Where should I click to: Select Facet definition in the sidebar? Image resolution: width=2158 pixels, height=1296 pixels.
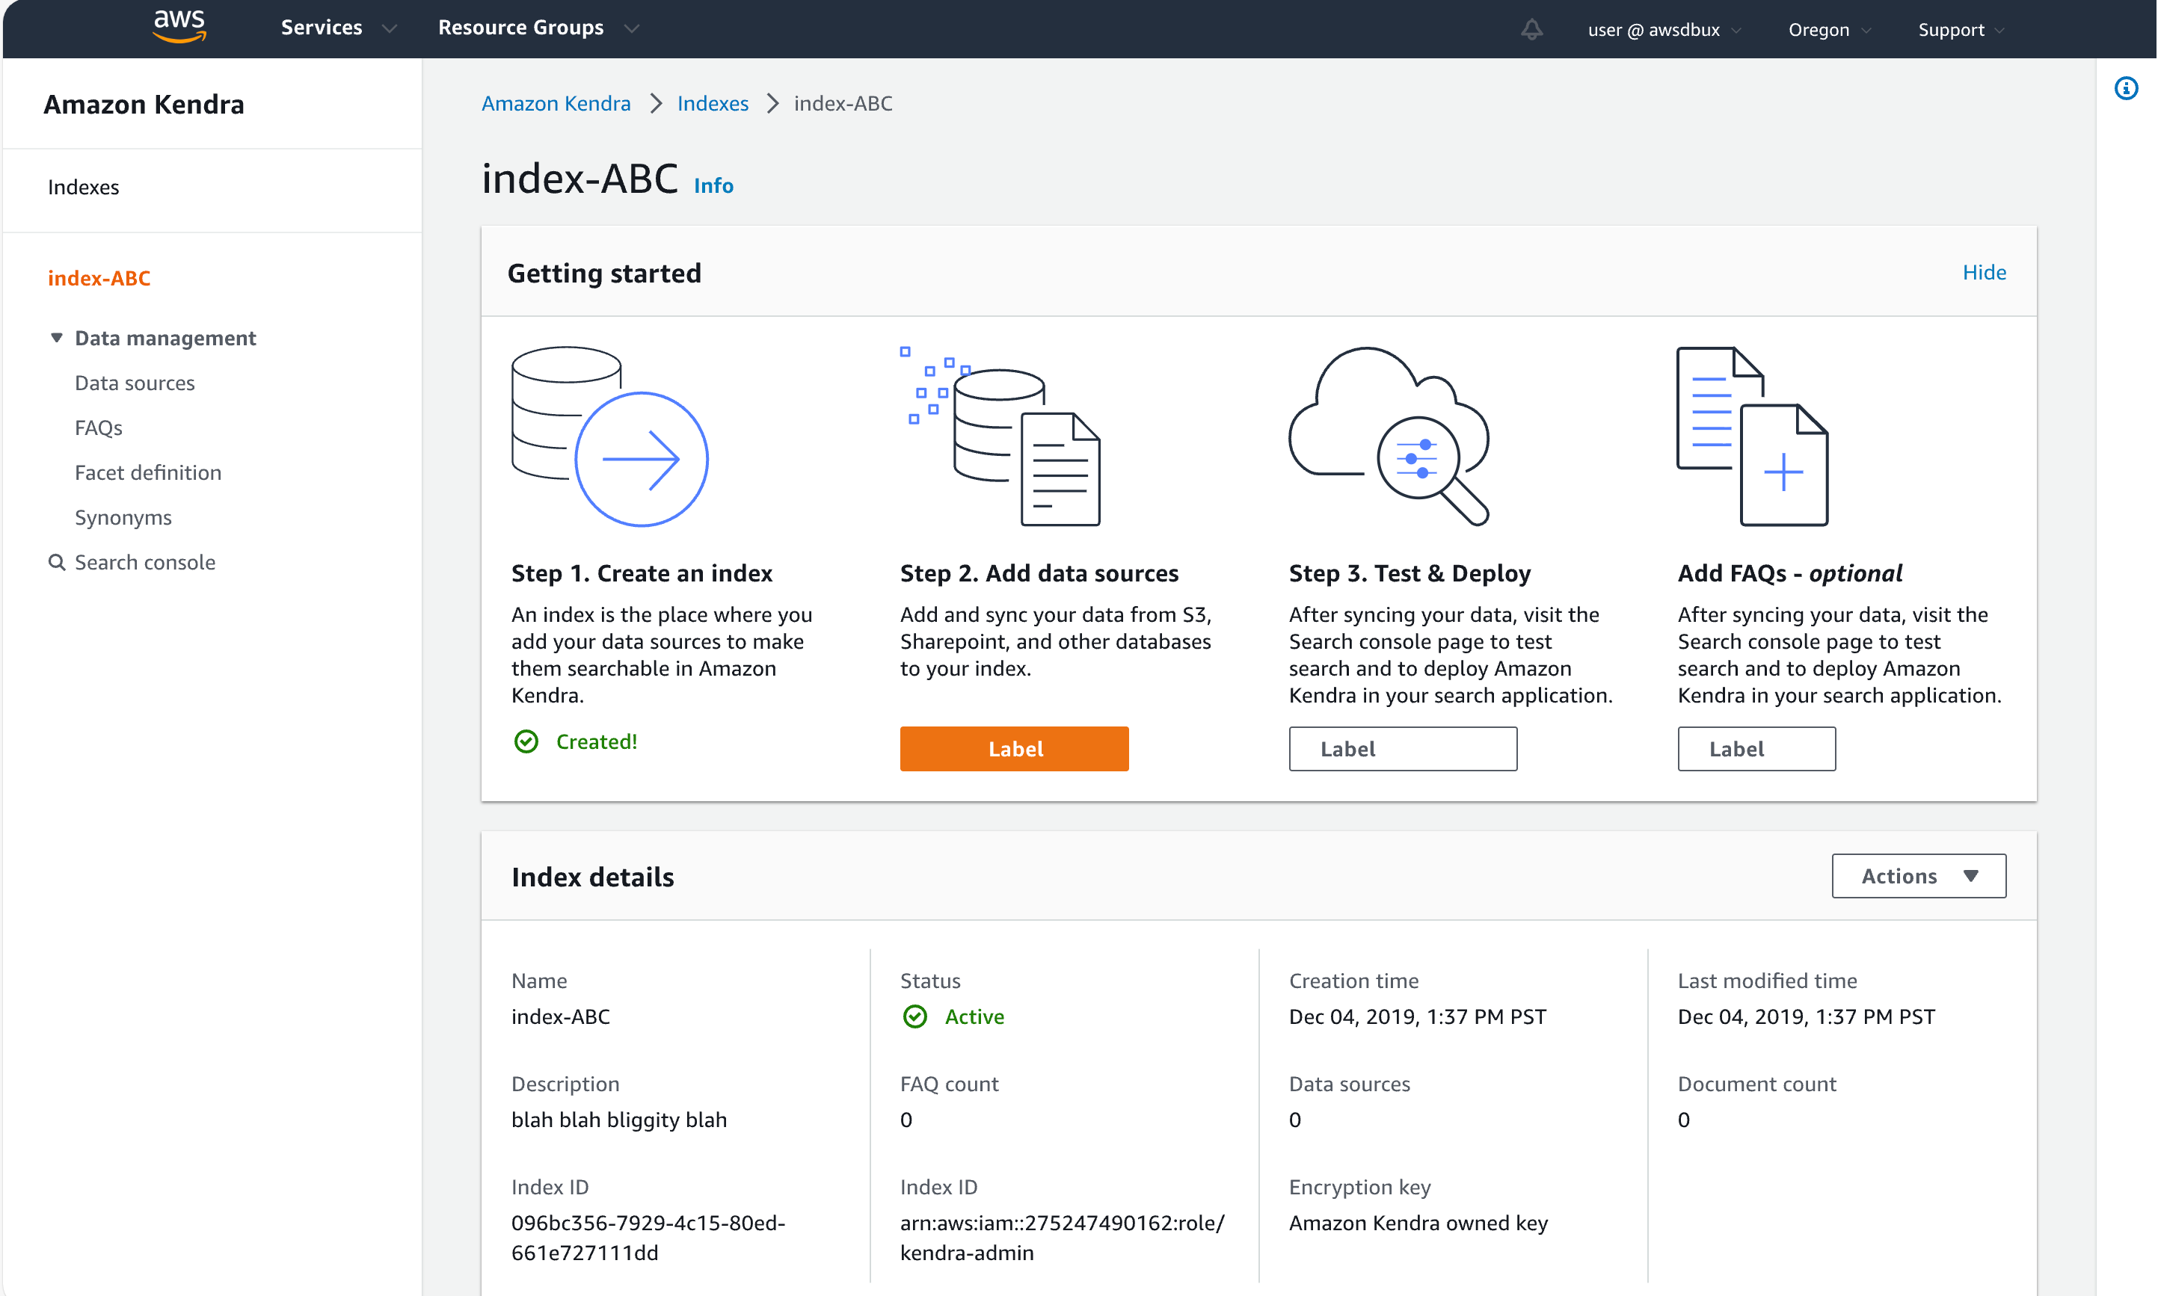[147, 472]
